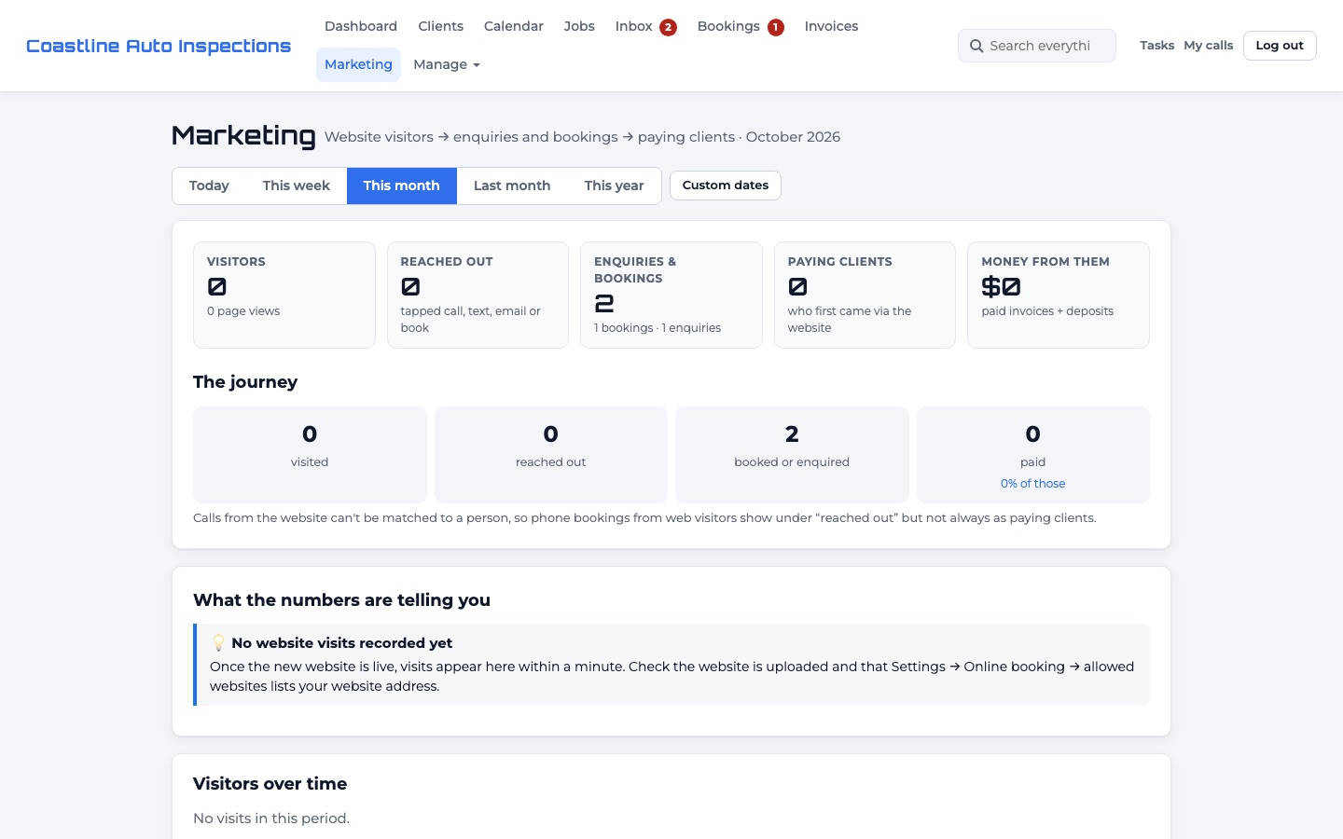Click the Enquiries & Bookings stat card
This screenshot has width=1343, height=839.
(671, 295)
